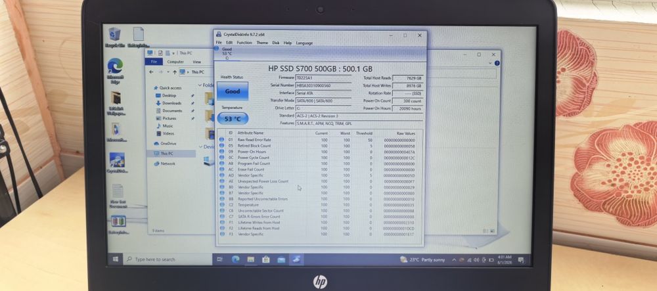
Task: Open Music in the navigation pane
Action: [165, 126]
